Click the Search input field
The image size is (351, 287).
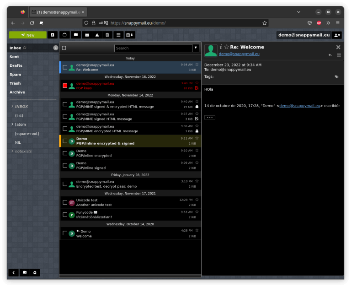(153, 48)
